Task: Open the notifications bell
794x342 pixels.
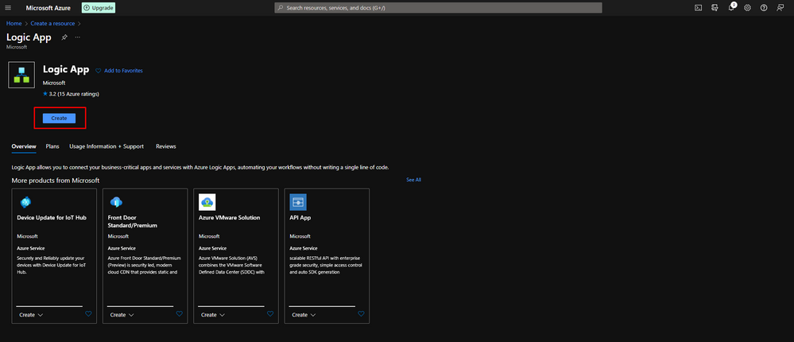Action: [x=731, y=8]
